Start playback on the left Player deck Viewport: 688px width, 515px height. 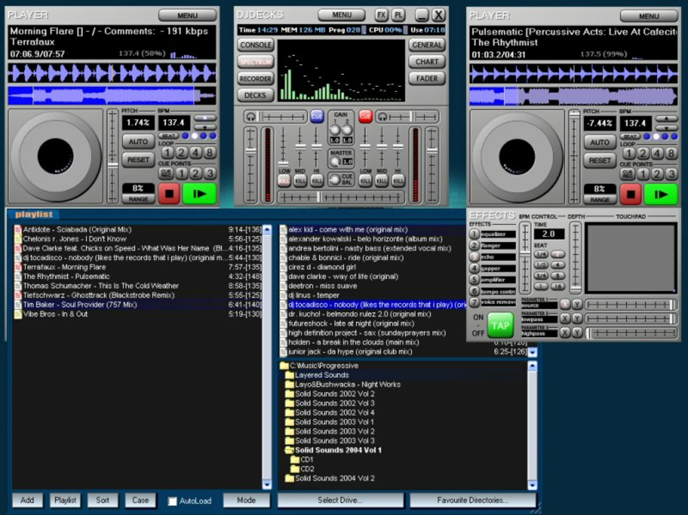pos(201,193)
